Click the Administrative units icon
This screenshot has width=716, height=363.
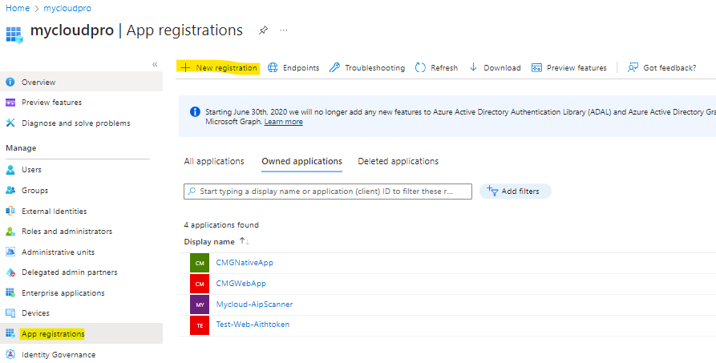coord(10,252)
